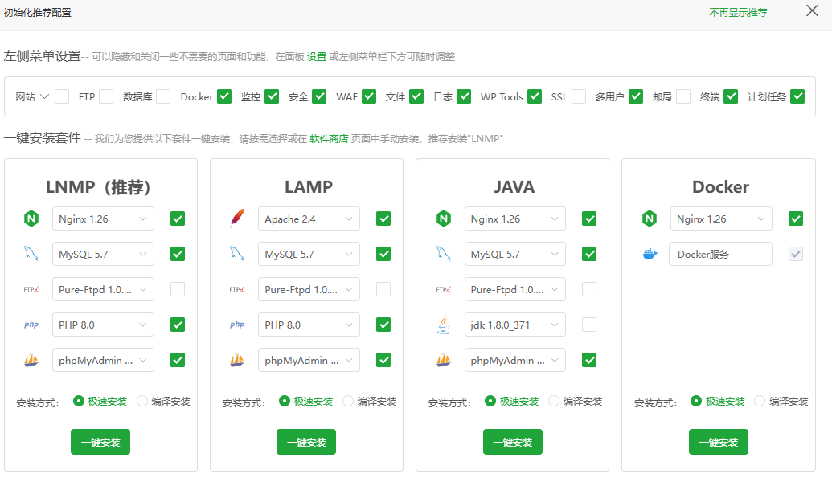Click 一键安装 button for LAMP
The image size is (832, 482).
pyautogui.click(x=306, y=442)
